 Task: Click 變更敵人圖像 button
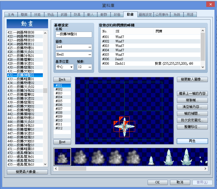pos(192,79)
